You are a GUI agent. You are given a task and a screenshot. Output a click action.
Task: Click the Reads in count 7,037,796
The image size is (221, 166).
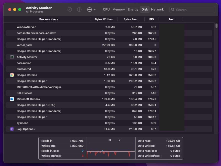point(77,141)
